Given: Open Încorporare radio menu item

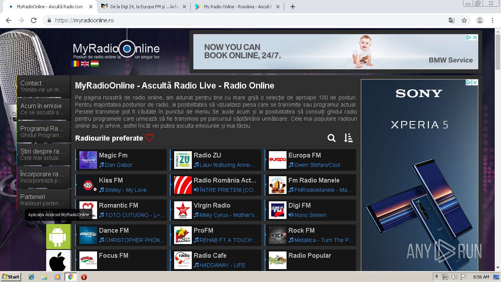Looking at the screenshot, I should [43, 177].
